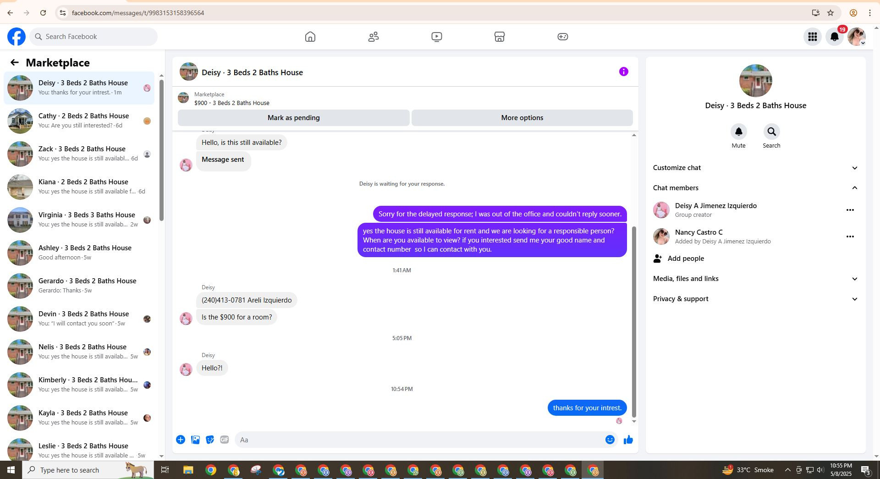Image resolution: width=880 pixels, height=479 pixels.
Task: Open the emoji picker in composer
Action: 610,440
